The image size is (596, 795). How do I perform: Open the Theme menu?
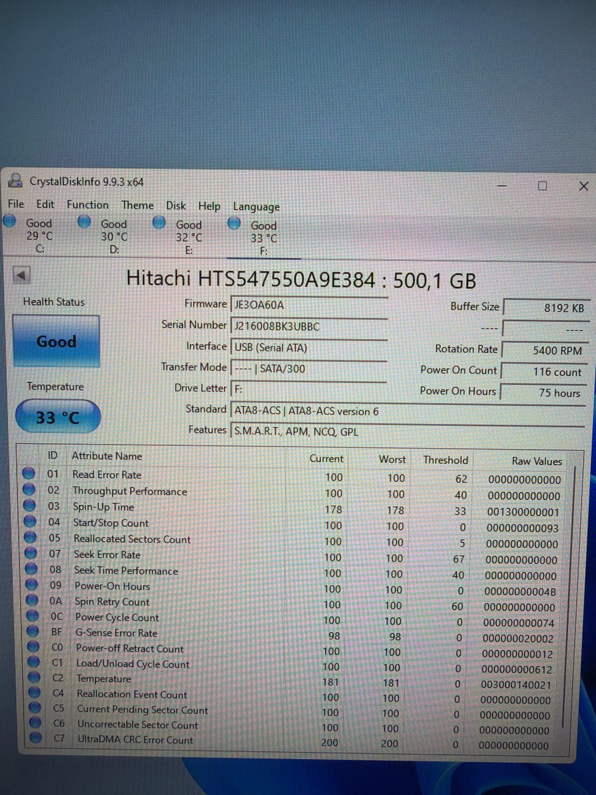click(138, 205)
